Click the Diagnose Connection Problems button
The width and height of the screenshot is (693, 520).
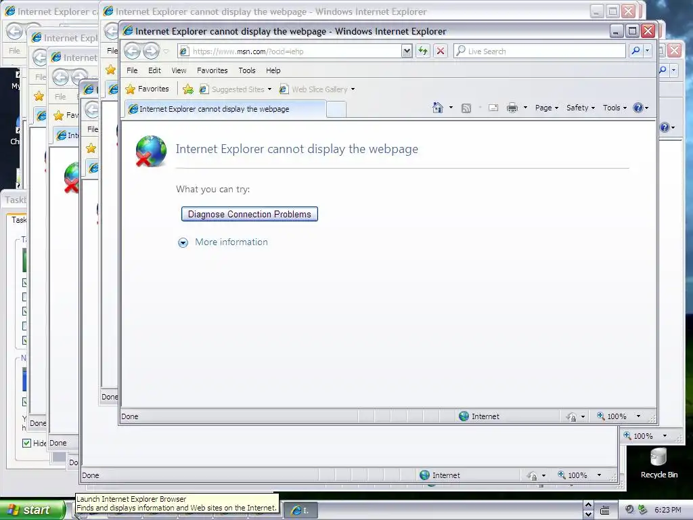pos(249,214)
